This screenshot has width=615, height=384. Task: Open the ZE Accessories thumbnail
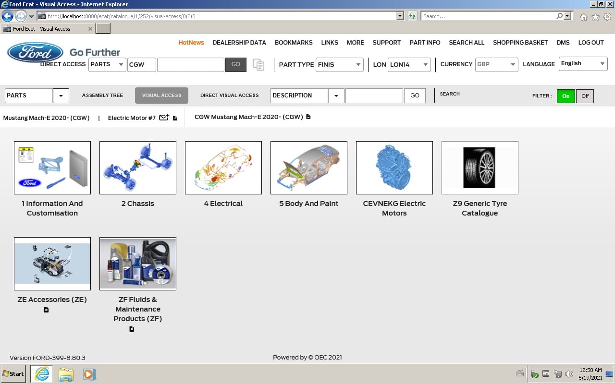(x=52, y=264)
